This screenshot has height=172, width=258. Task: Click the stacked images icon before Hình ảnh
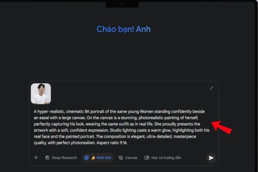coord(86,158)
